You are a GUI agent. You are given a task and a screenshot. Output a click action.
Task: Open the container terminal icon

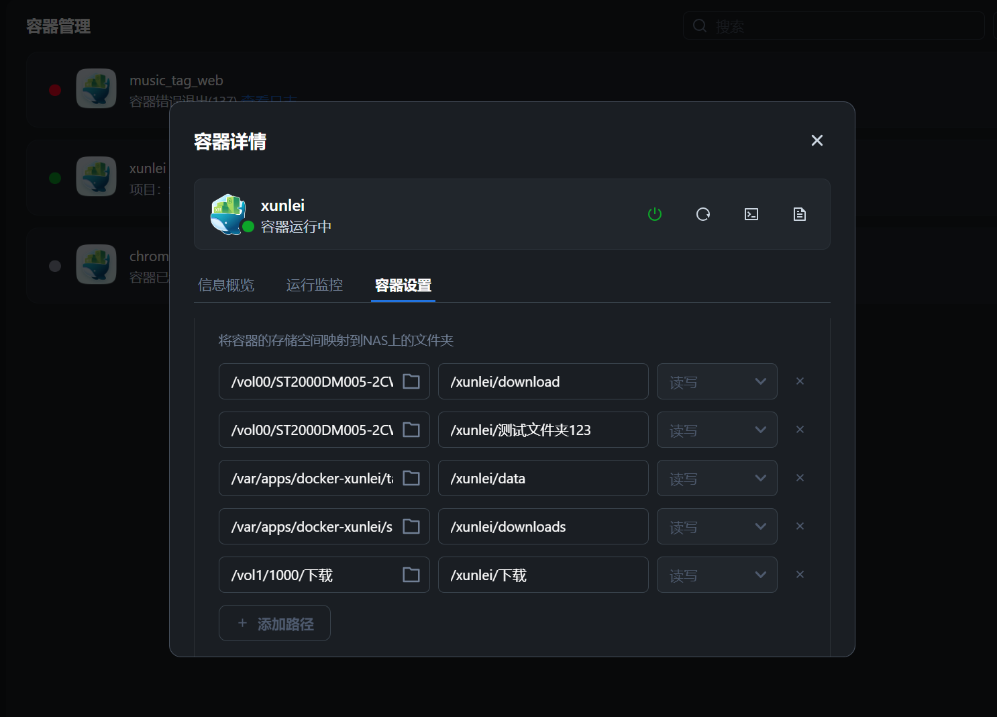(x=751, y=214)
